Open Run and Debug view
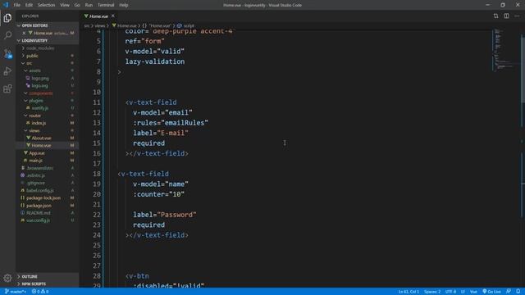Image resolution: width=525 pixels, height=295 pixels. [x=7, y=71]
